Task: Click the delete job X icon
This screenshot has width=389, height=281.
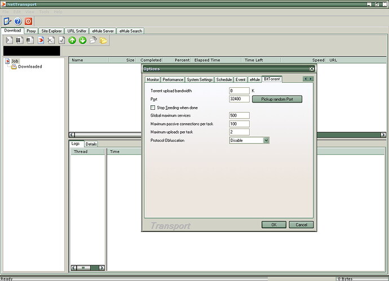Action: click(x=51, y=40)
